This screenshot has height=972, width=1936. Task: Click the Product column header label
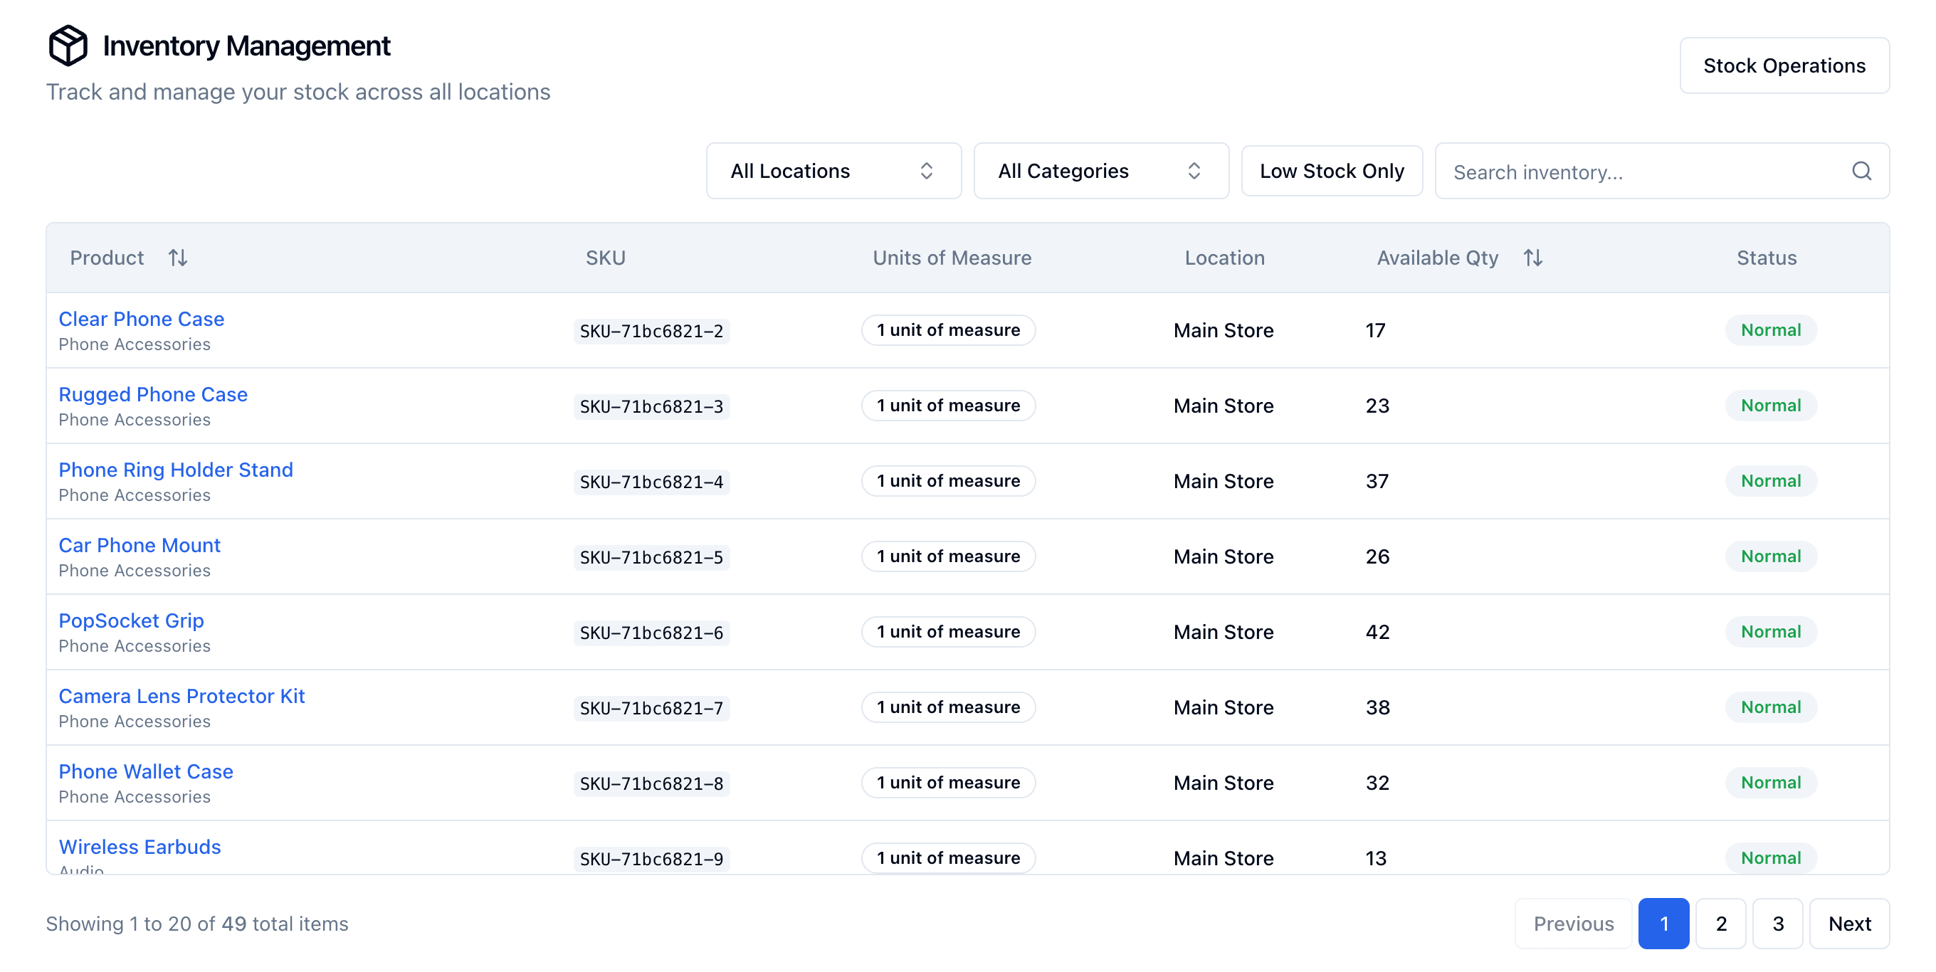point(107,258)
